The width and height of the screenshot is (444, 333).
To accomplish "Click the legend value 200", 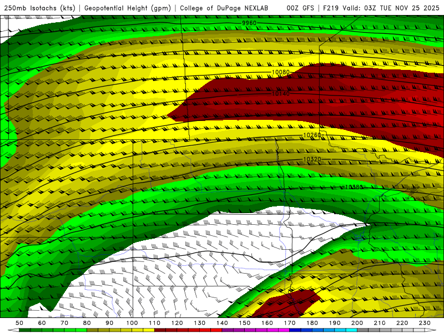I will tap(357, 323).
